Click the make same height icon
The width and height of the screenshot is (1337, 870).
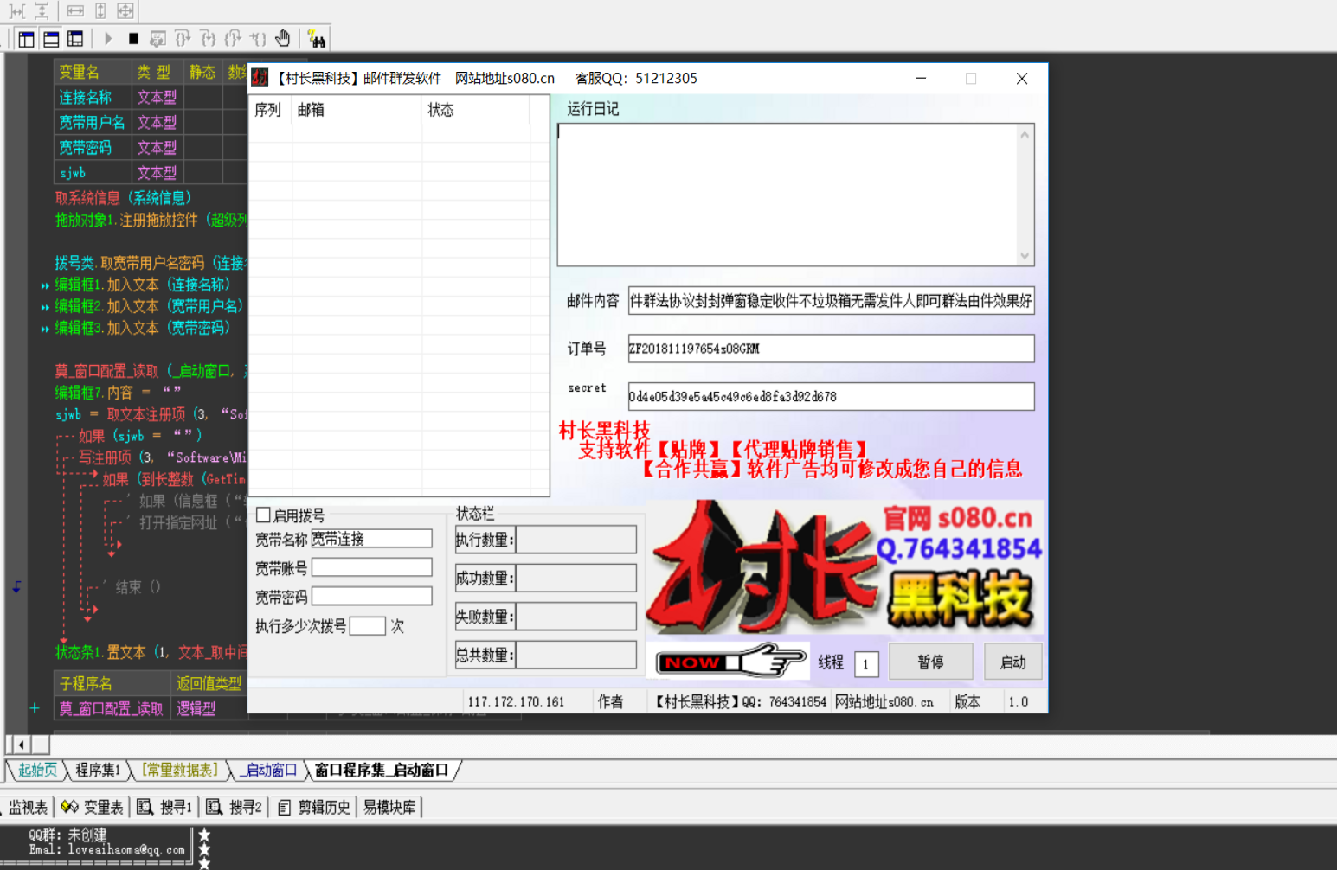pyautogui.click(x=100, y=11)
